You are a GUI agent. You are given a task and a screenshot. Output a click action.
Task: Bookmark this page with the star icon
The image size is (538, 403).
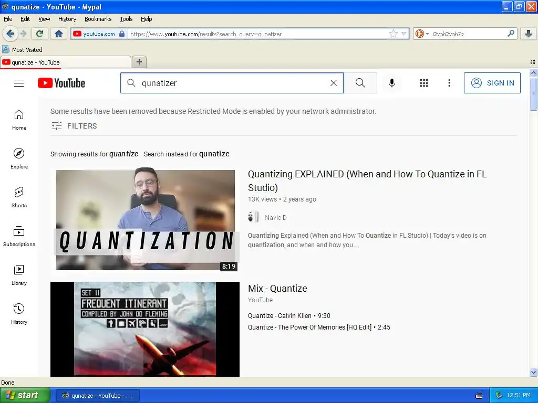[x=393, y=34]
